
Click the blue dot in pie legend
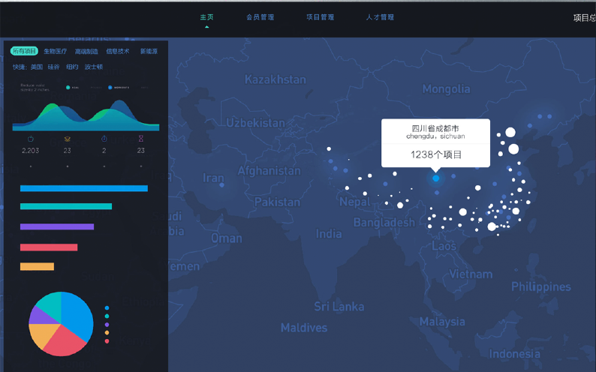pos(107,308)
